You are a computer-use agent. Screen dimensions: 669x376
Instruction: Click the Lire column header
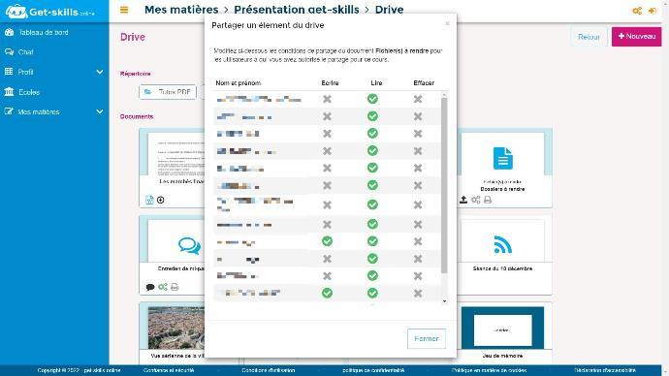tap(376, 83)
